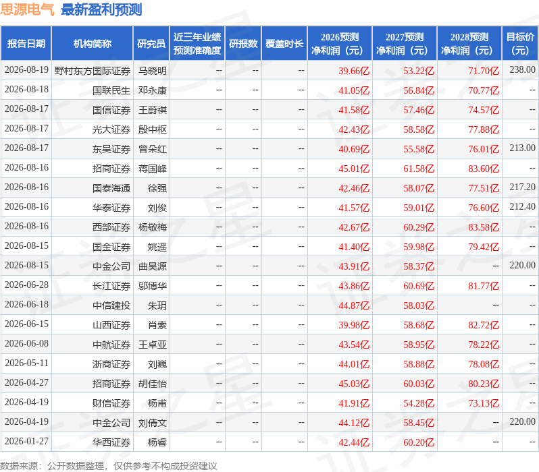Viewport: 539px width, 472px height.
Task: Click the 覆盖时长 column header
Action: (284, 44)
